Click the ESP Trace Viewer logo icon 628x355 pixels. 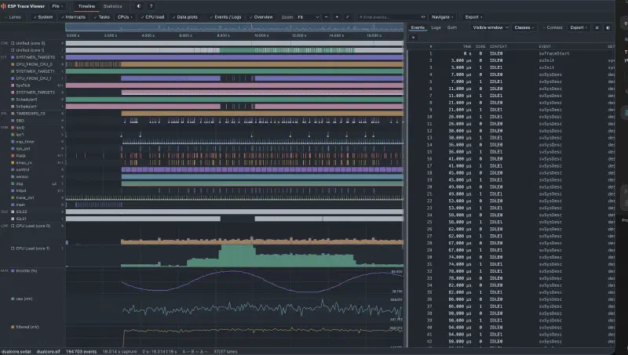pyautogui.click(x=4, y=6)
